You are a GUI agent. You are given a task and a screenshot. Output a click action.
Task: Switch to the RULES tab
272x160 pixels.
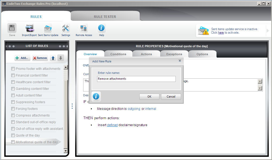36,17
